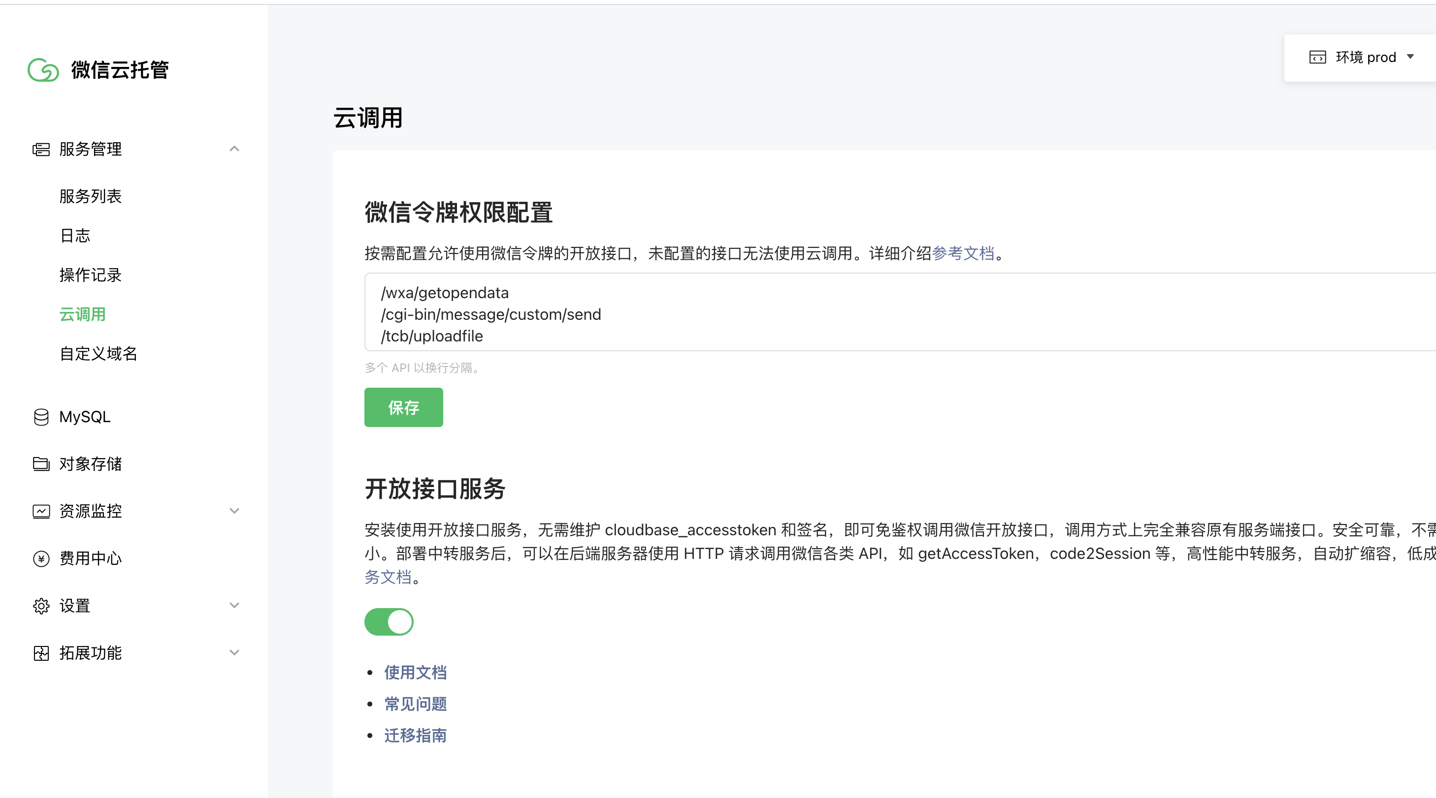The width and height of the screenshot is (1436, 798).
Task: Open the 环境 prod dropdown arrow
Action: click(x=1410, y=57)
